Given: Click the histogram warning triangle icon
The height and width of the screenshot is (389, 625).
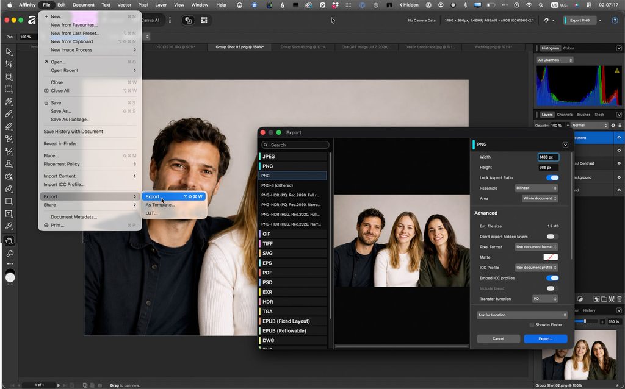Looking at the screenshot, I should (617, 71).
